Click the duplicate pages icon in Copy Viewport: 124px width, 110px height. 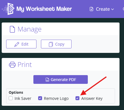(51, 44)
